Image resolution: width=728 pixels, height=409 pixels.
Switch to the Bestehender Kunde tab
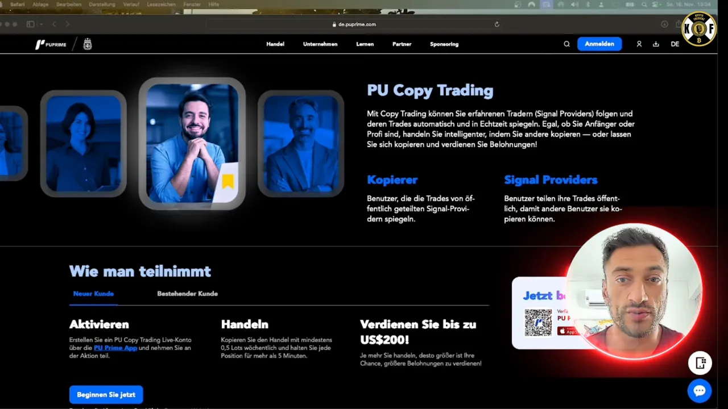(x=187, y=294)
